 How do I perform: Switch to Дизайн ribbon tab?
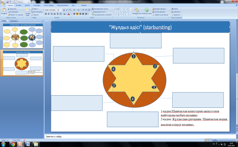click(x=27, y=5)
